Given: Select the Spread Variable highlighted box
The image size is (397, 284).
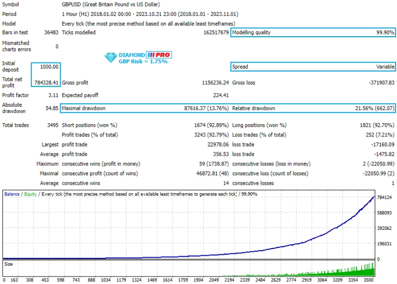Looking at the screenshot, I should [x=313, y=67].
